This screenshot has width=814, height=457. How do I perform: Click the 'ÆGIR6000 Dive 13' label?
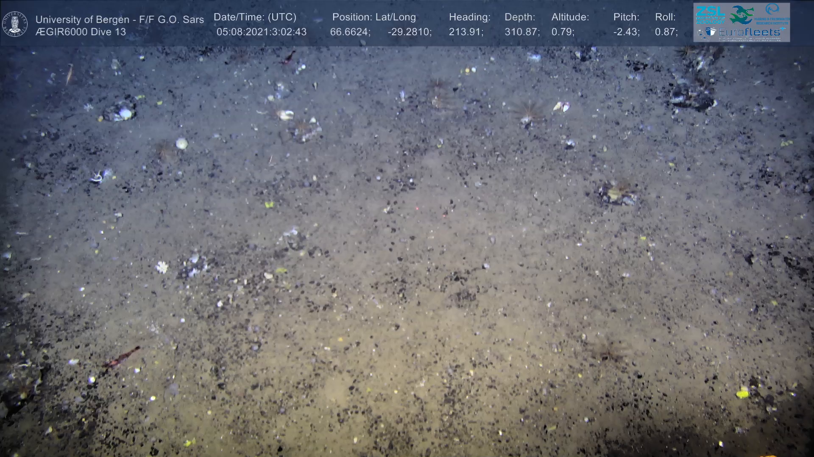pyautogui.click(x=81, y=32)
